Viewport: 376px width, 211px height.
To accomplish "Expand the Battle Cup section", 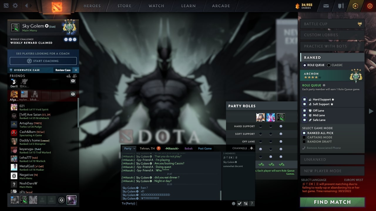I will tap(332, 24).
